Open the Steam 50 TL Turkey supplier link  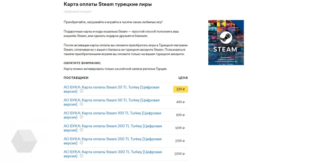pyautogui.click(x=111, y=100)
